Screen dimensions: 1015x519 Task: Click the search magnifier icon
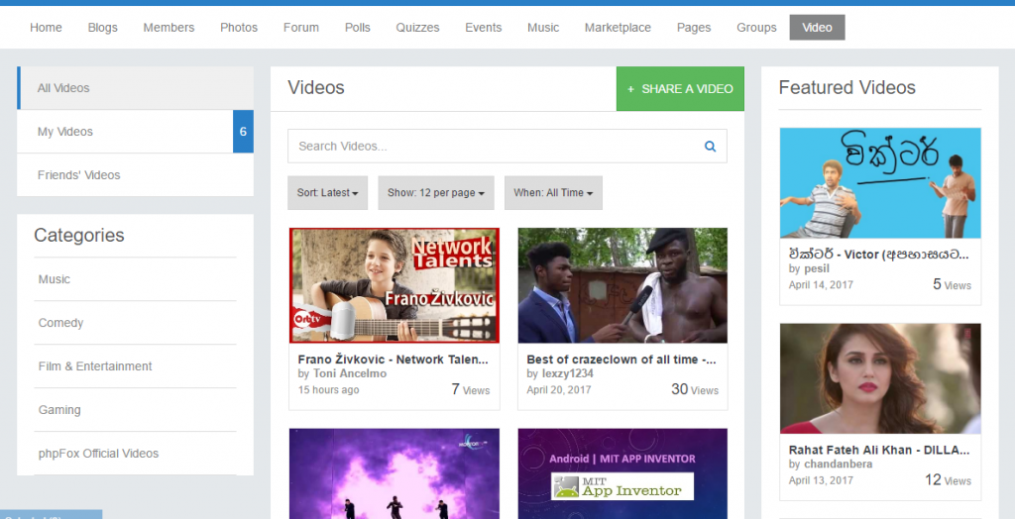coord(710,147)
